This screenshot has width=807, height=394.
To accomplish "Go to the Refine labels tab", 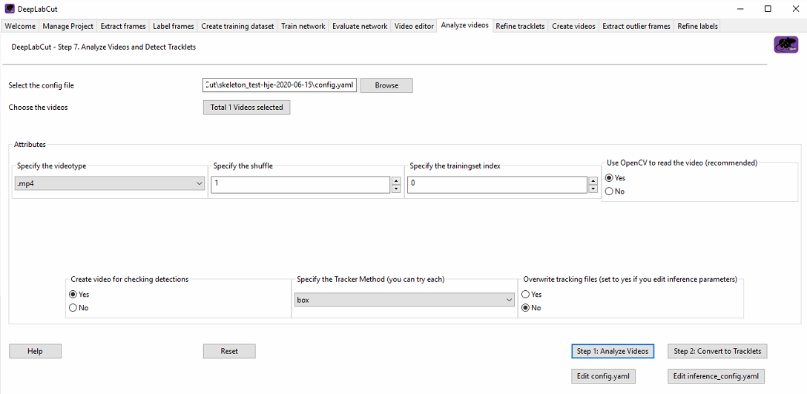I will click(697, 26).
